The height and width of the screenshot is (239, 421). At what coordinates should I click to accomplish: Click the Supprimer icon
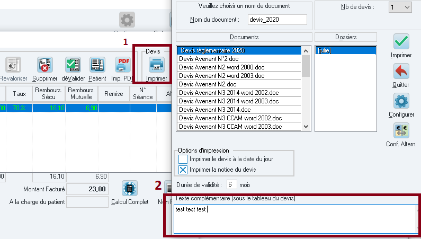(x=45, y=65)
